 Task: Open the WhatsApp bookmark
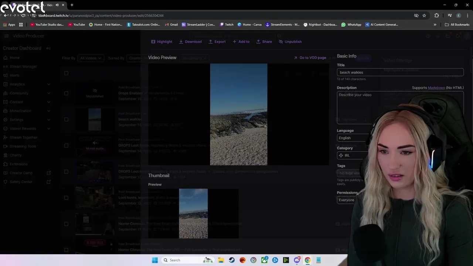tap(351, 25)
